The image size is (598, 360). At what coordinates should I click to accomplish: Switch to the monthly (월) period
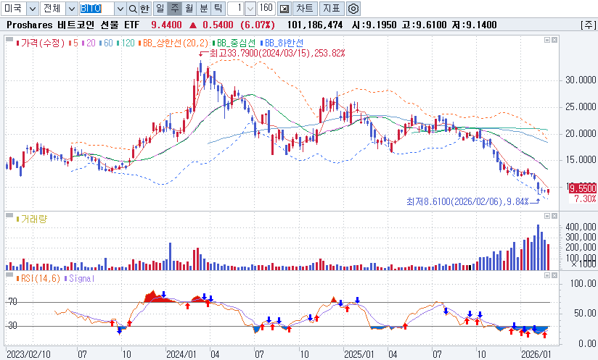[189, 9]
